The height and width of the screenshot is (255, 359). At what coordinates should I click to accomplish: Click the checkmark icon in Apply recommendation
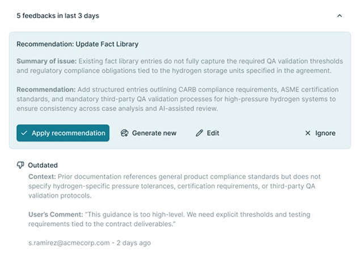tap(24, 133)
